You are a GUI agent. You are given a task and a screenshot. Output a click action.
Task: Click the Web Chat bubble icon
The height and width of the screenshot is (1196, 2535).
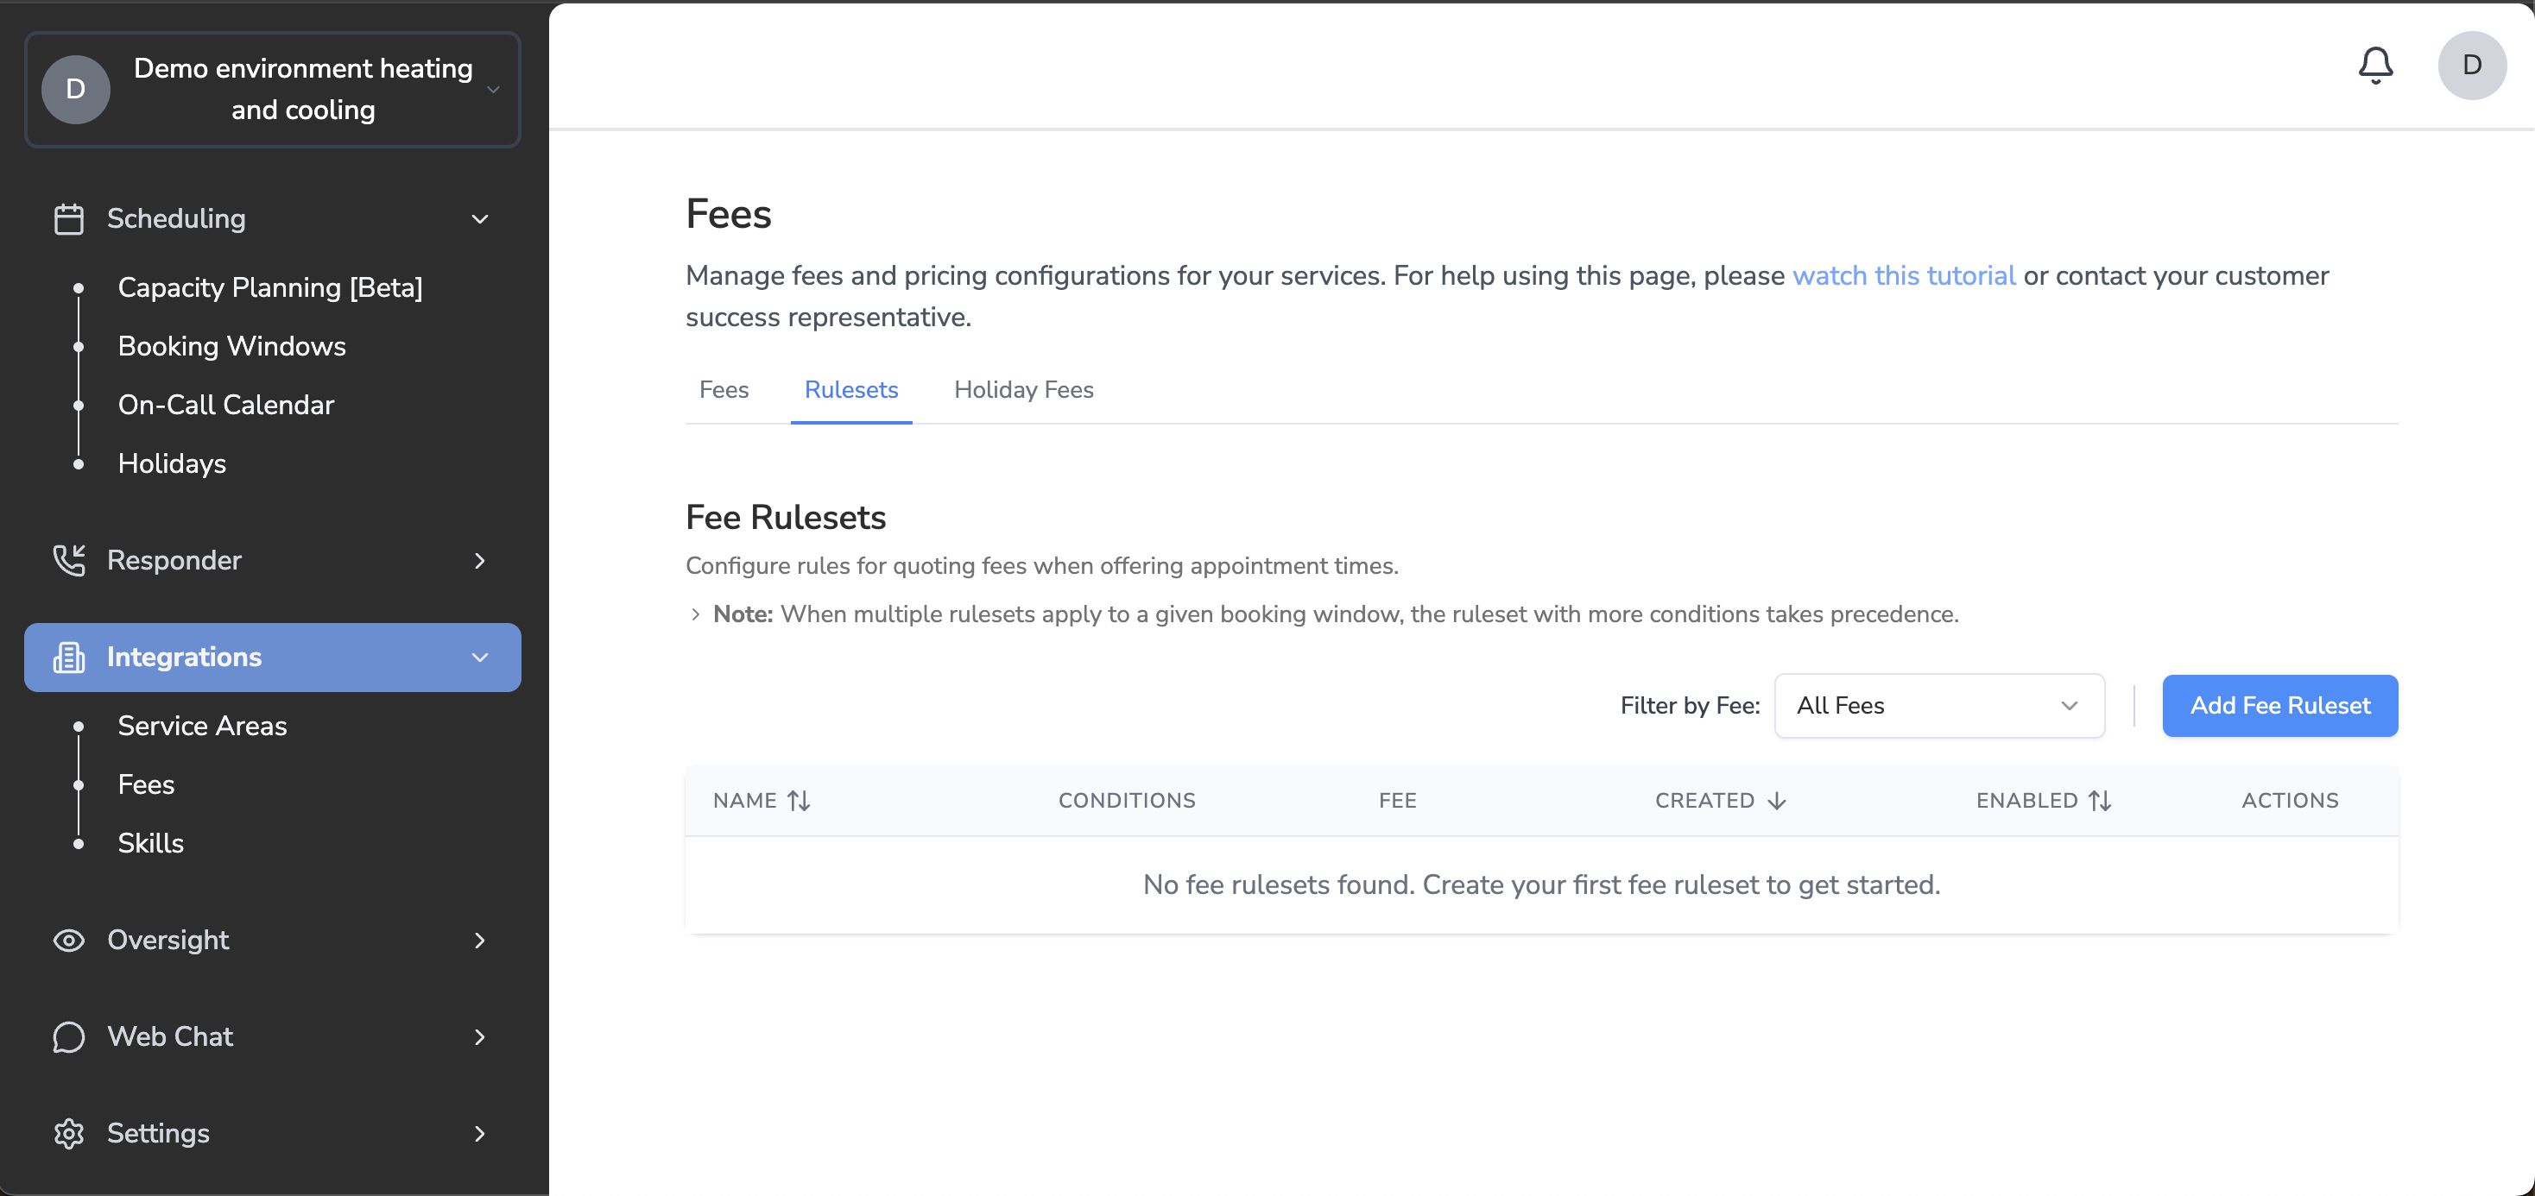coord(68,1035)
